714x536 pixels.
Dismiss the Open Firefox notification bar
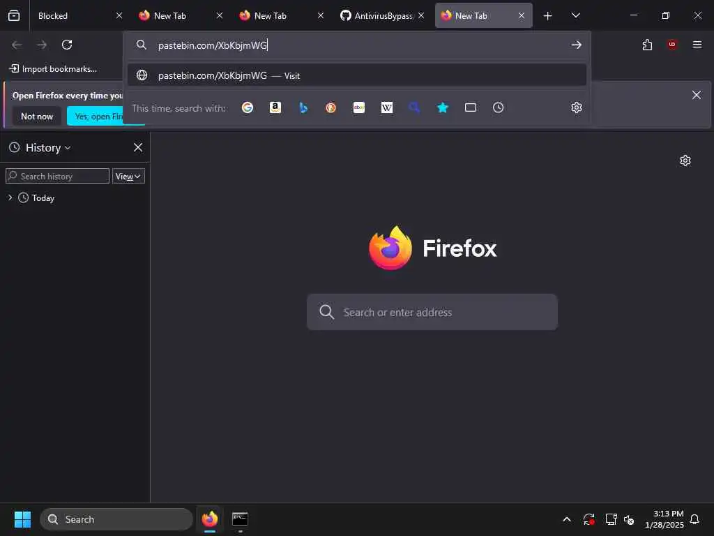pos(697,95)
